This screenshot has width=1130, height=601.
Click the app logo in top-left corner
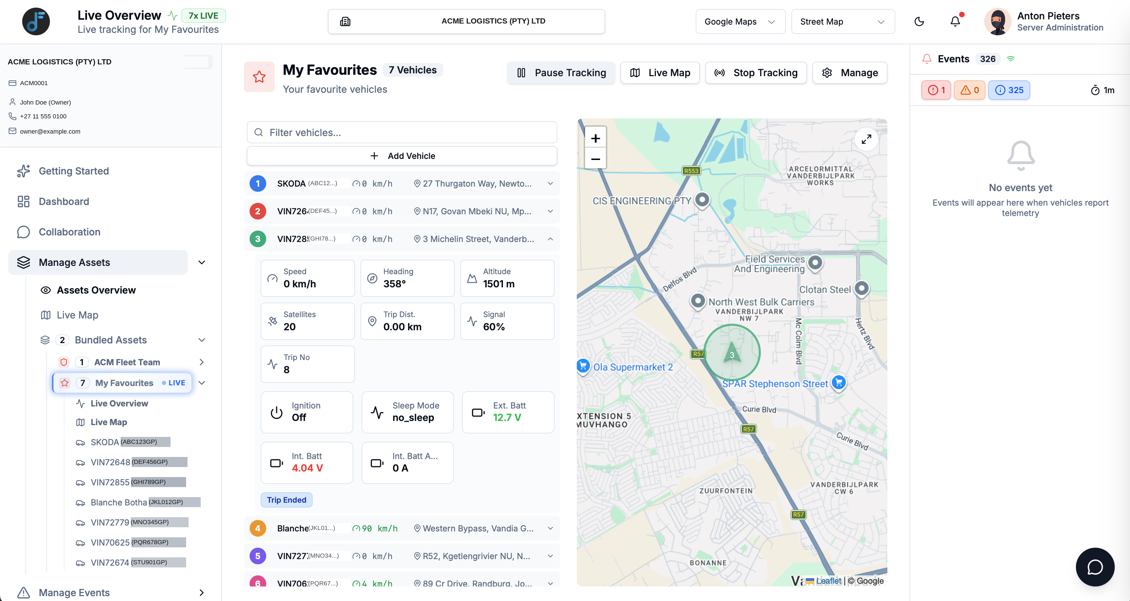point(36,21)
